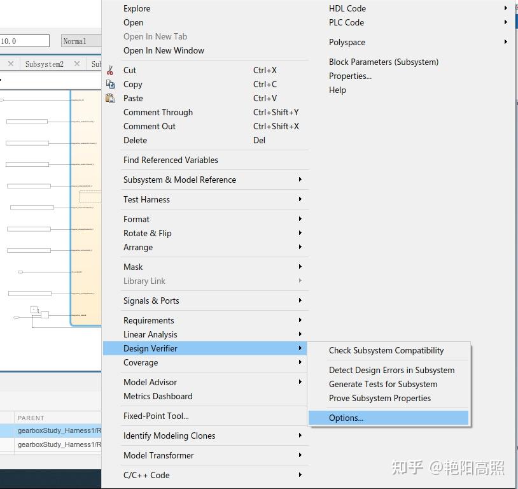Open Block Parameters (Subsystem)

click(x=384, y=62)
